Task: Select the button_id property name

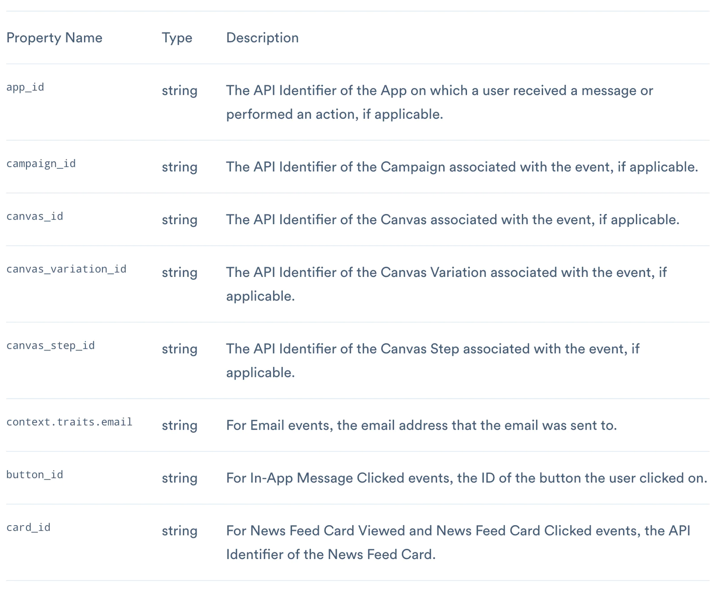Action: [35, 475]
